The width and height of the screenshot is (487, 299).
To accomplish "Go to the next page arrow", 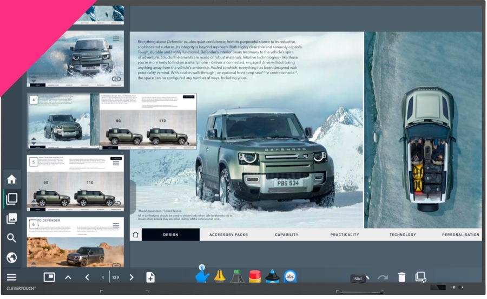I will (x=131, y=277).
